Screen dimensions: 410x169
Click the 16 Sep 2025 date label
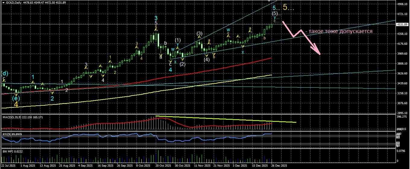[x=106, y=165]
